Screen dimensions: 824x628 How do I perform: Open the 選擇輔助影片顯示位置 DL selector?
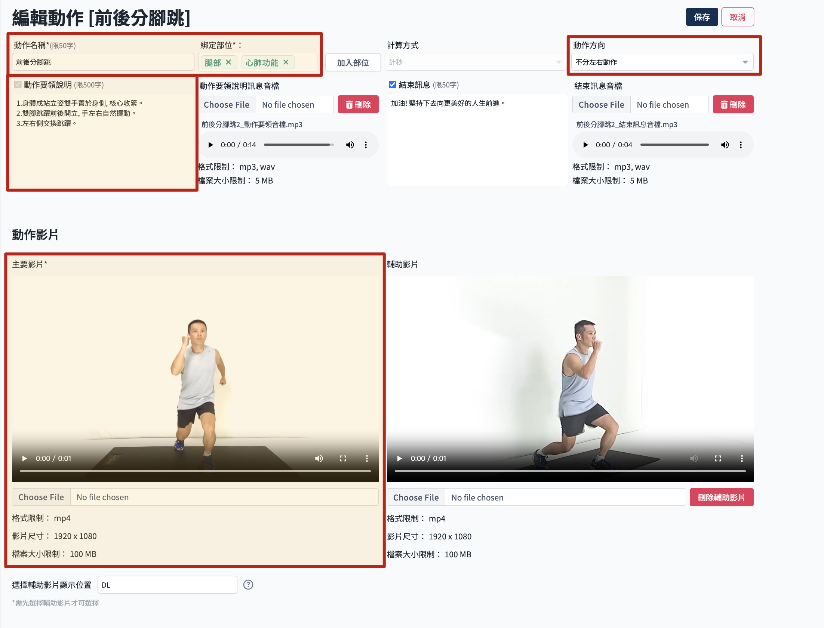click(167, 585)
